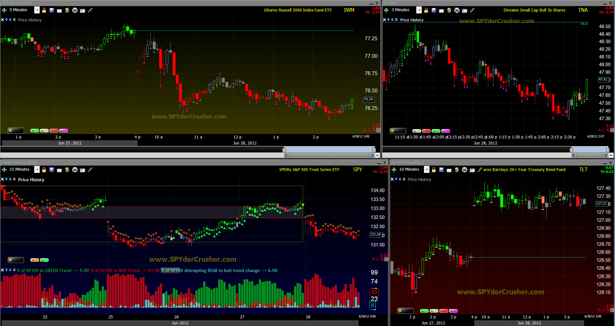This screenshot has height=326, width=615.
Task: Select the SPY Price History study label
Action: (31, 180)
